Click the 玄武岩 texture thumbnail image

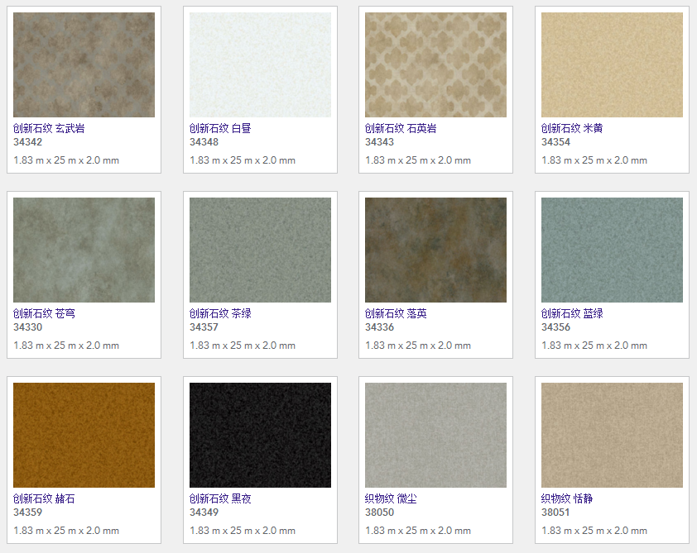[x=84, y=64]
